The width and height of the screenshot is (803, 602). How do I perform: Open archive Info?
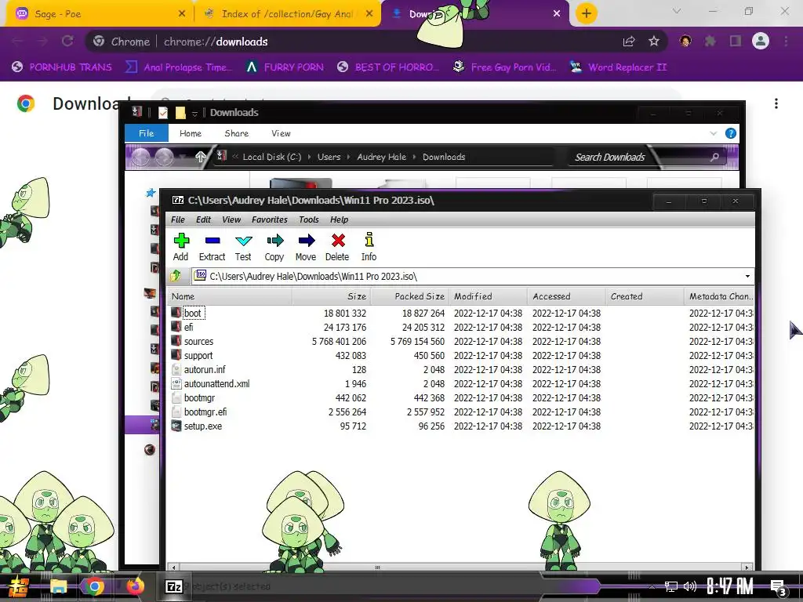tap(369, 247)
